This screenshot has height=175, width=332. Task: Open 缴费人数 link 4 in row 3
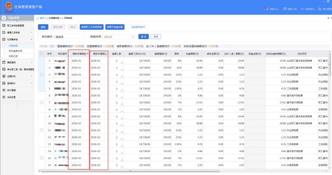[117, 75]
